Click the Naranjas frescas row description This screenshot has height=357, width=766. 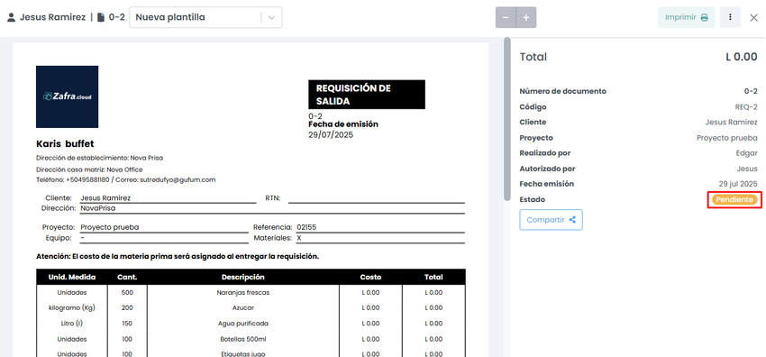[x=242, y=292]
